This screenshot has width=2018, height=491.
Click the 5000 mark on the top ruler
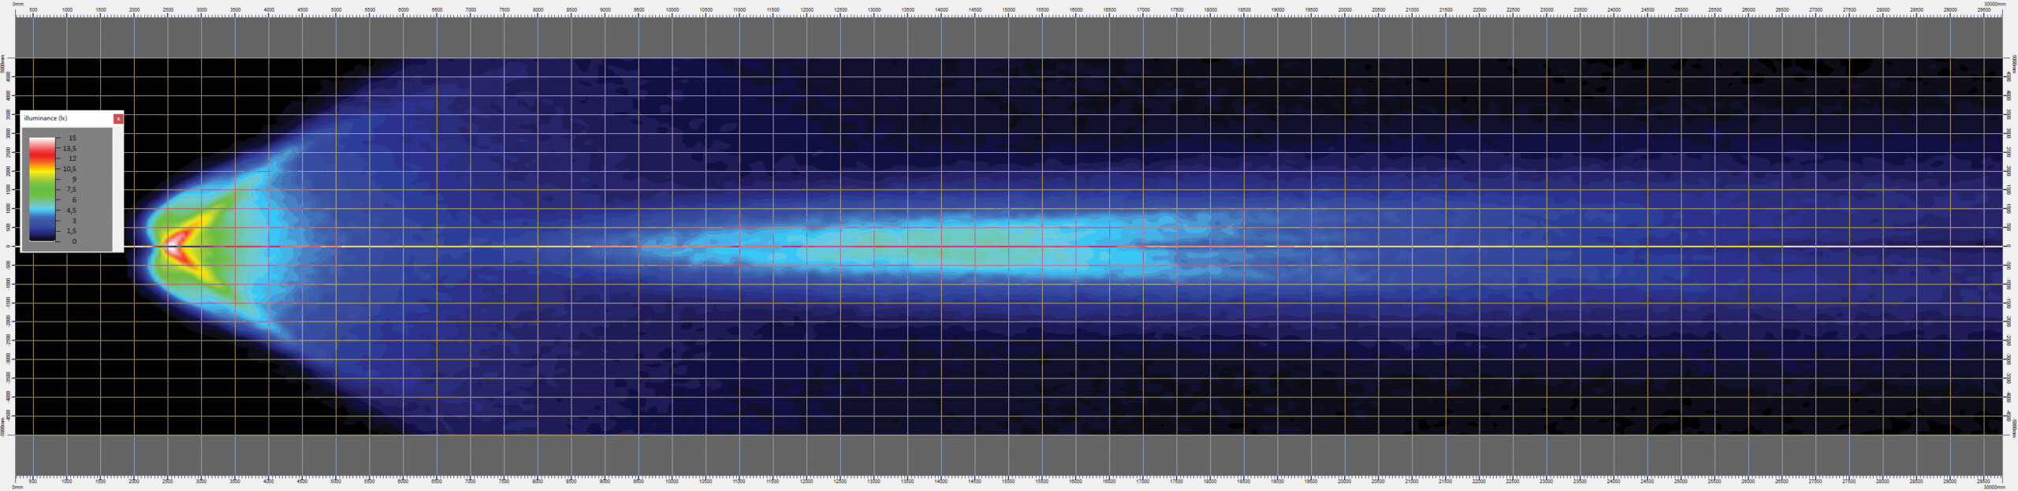(336, 10)
